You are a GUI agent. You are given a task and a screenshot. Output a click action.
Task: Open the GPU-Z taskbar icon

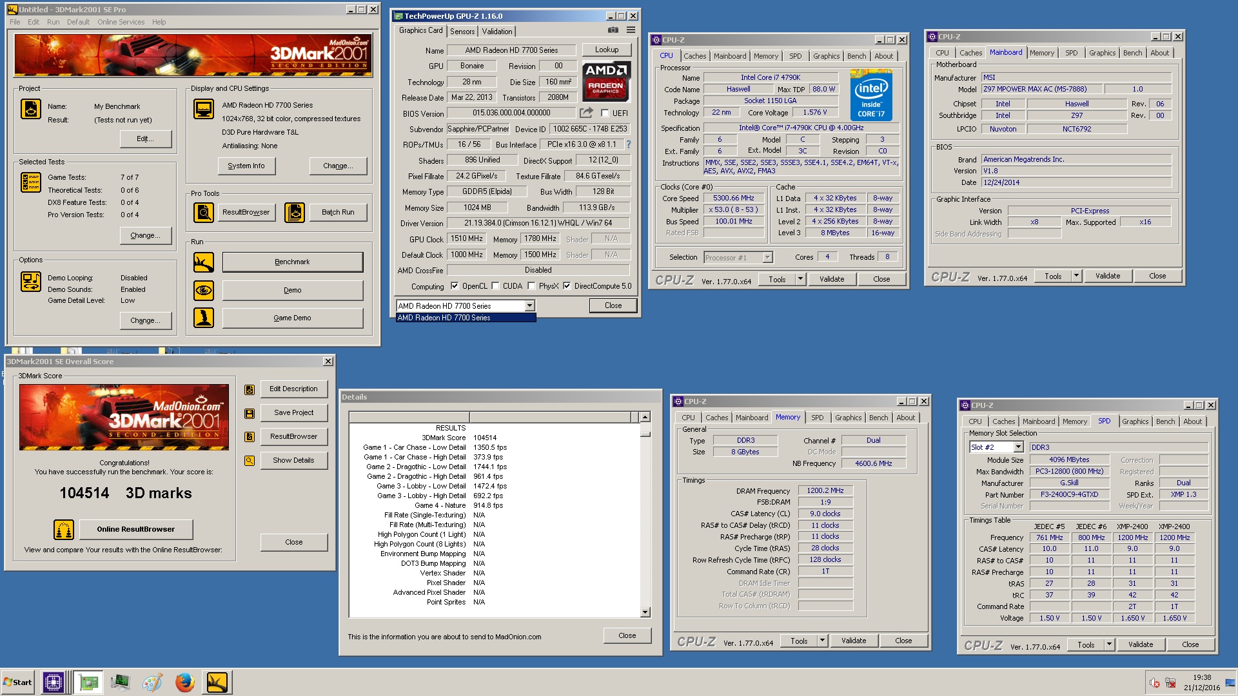pos(88,682)
